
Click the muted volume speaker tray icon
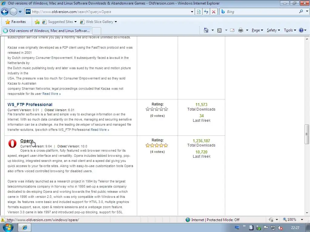pos(280,228)
